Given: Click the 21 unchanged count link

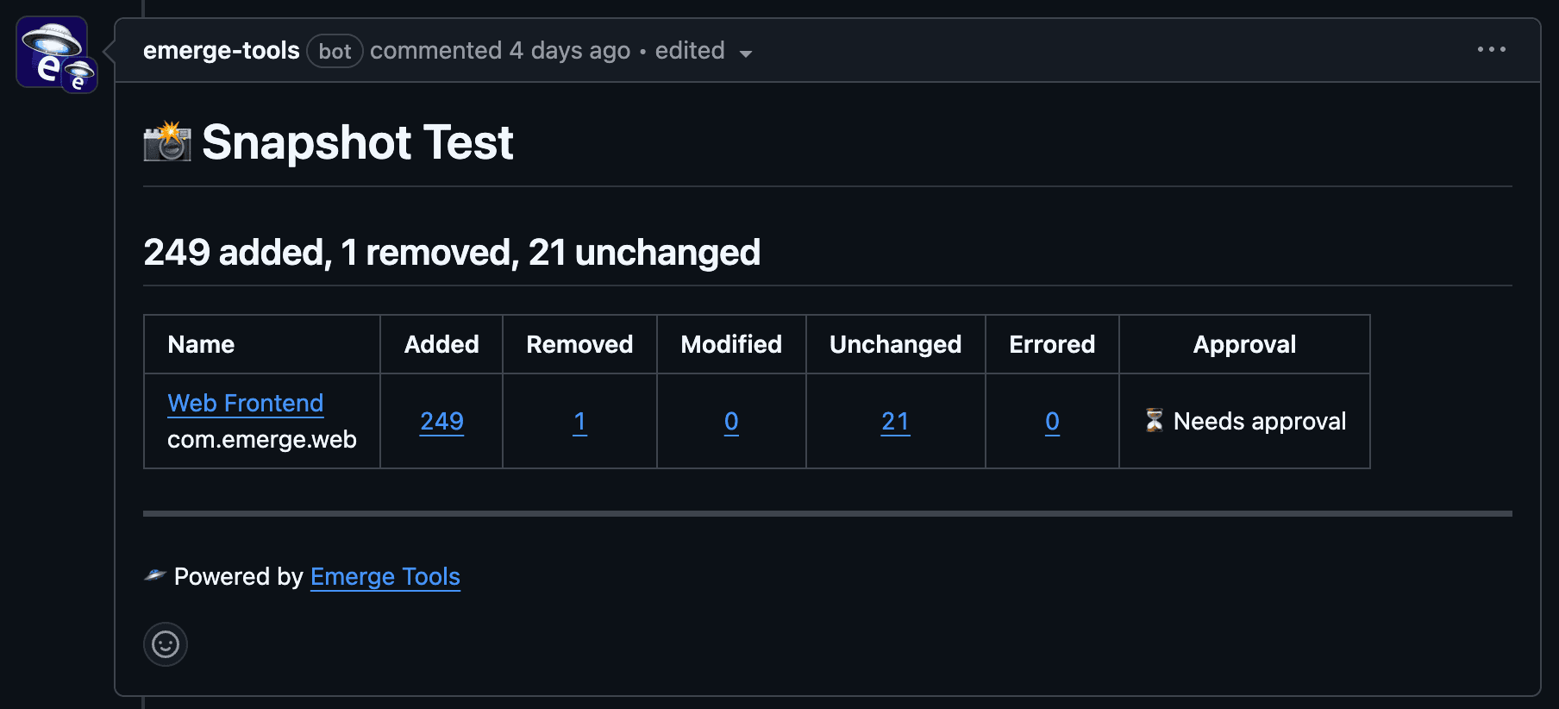Looking at the screenshot, I should coord(895,422).
